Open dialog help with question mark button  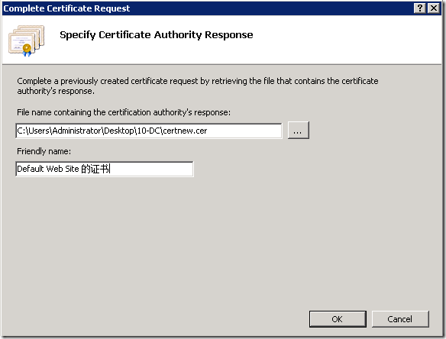pos(420,8)
